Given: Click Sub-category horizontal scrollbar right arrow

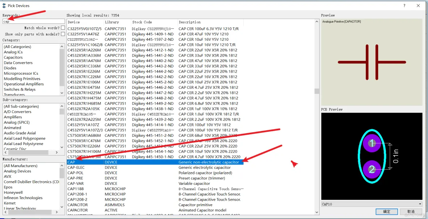Looking at the screenshot, I should [x=57, y=153].
